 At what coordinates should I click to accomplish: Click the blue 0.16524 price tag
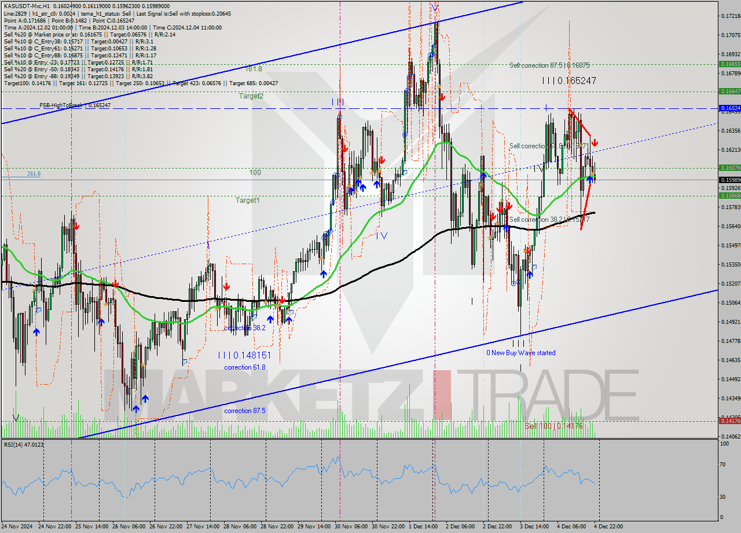[729, 108]
